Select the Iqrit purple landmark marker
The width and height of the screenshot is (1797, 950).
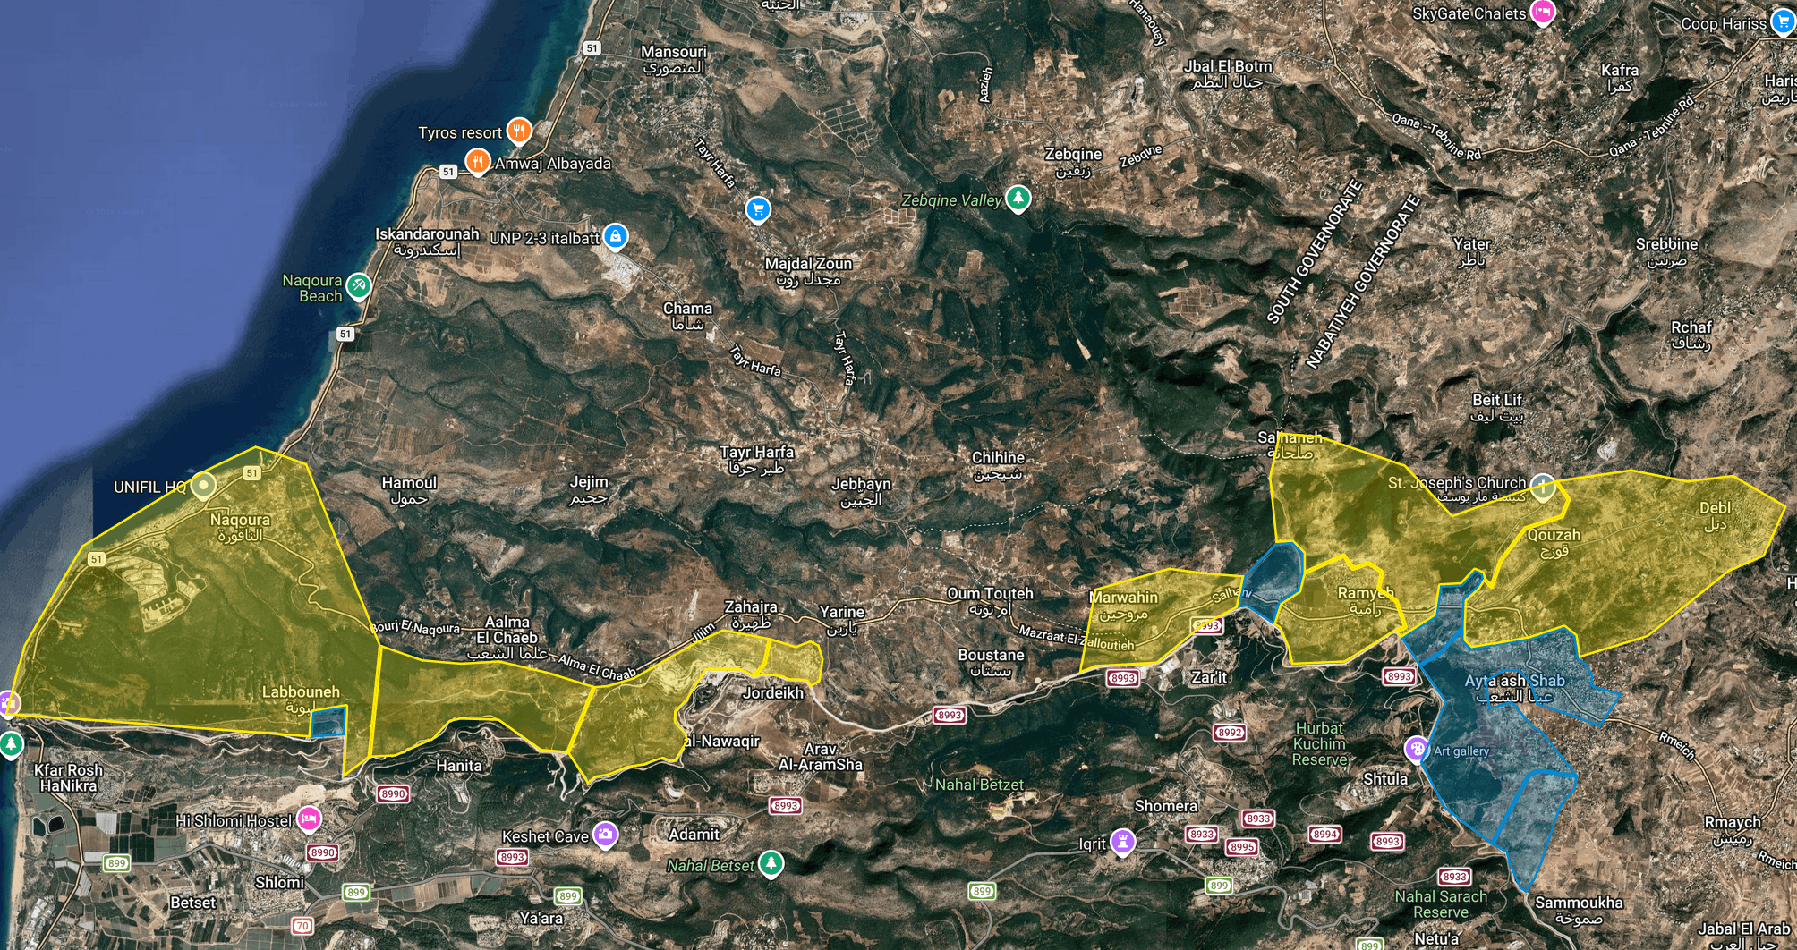tap(1123, 842)
